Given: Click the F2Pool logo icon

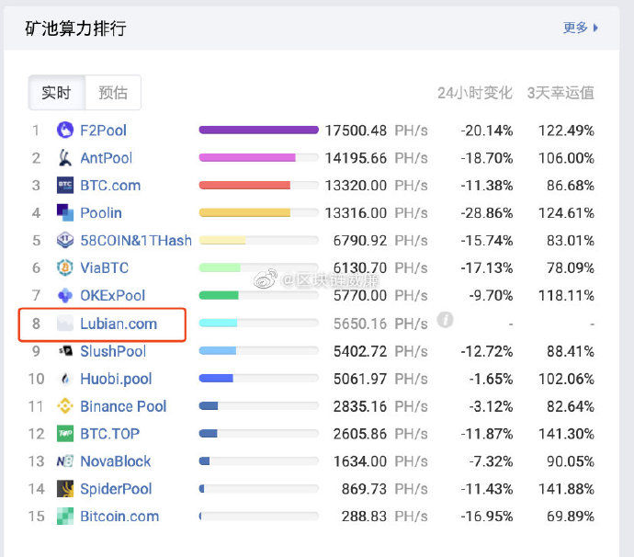Looking at the screenshot, I should coord(65,131).
